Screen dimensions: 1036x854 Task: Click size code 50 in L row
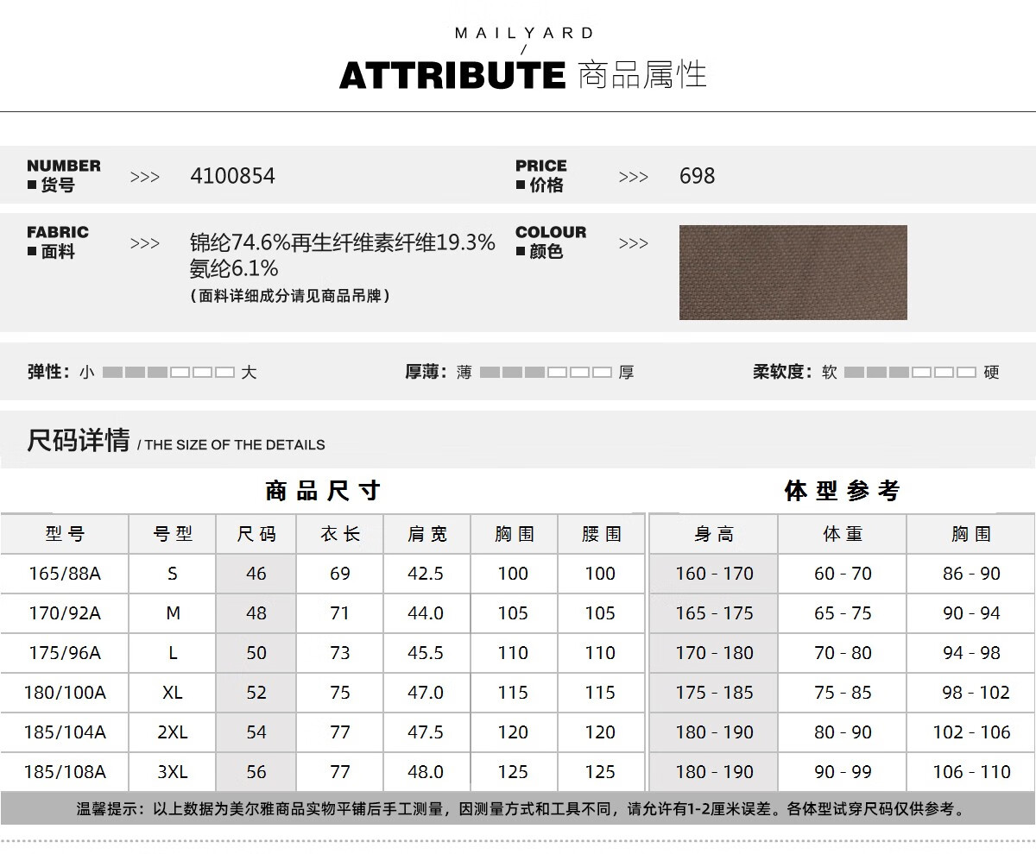pyautogui.click(x=256, y=653)
